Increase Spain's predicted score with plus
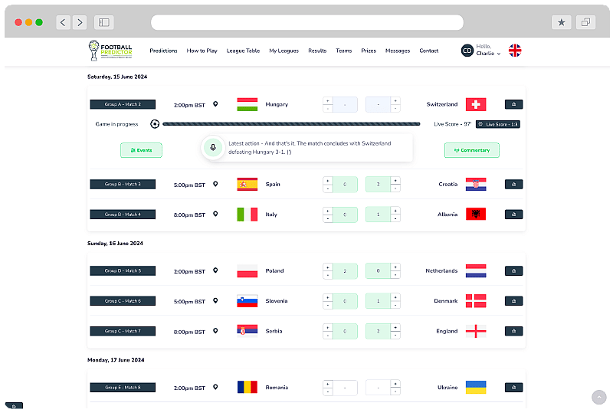This screenshot has width=613, height=416. coord(328,180)
